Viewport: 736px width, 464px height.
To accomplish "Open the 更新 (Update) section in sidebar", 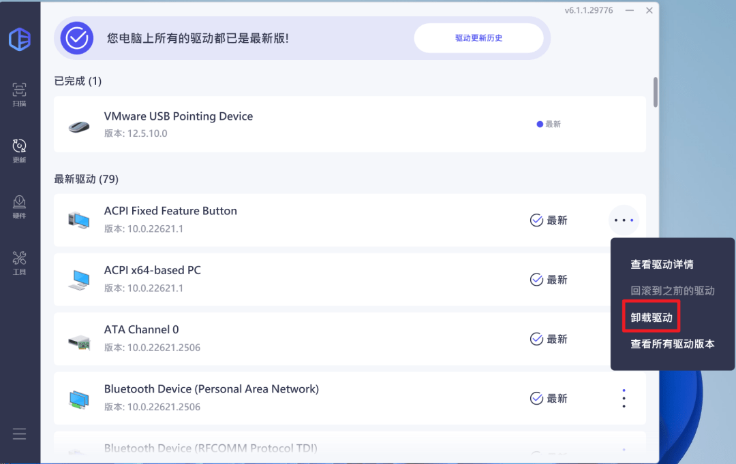I will (19, 148).
